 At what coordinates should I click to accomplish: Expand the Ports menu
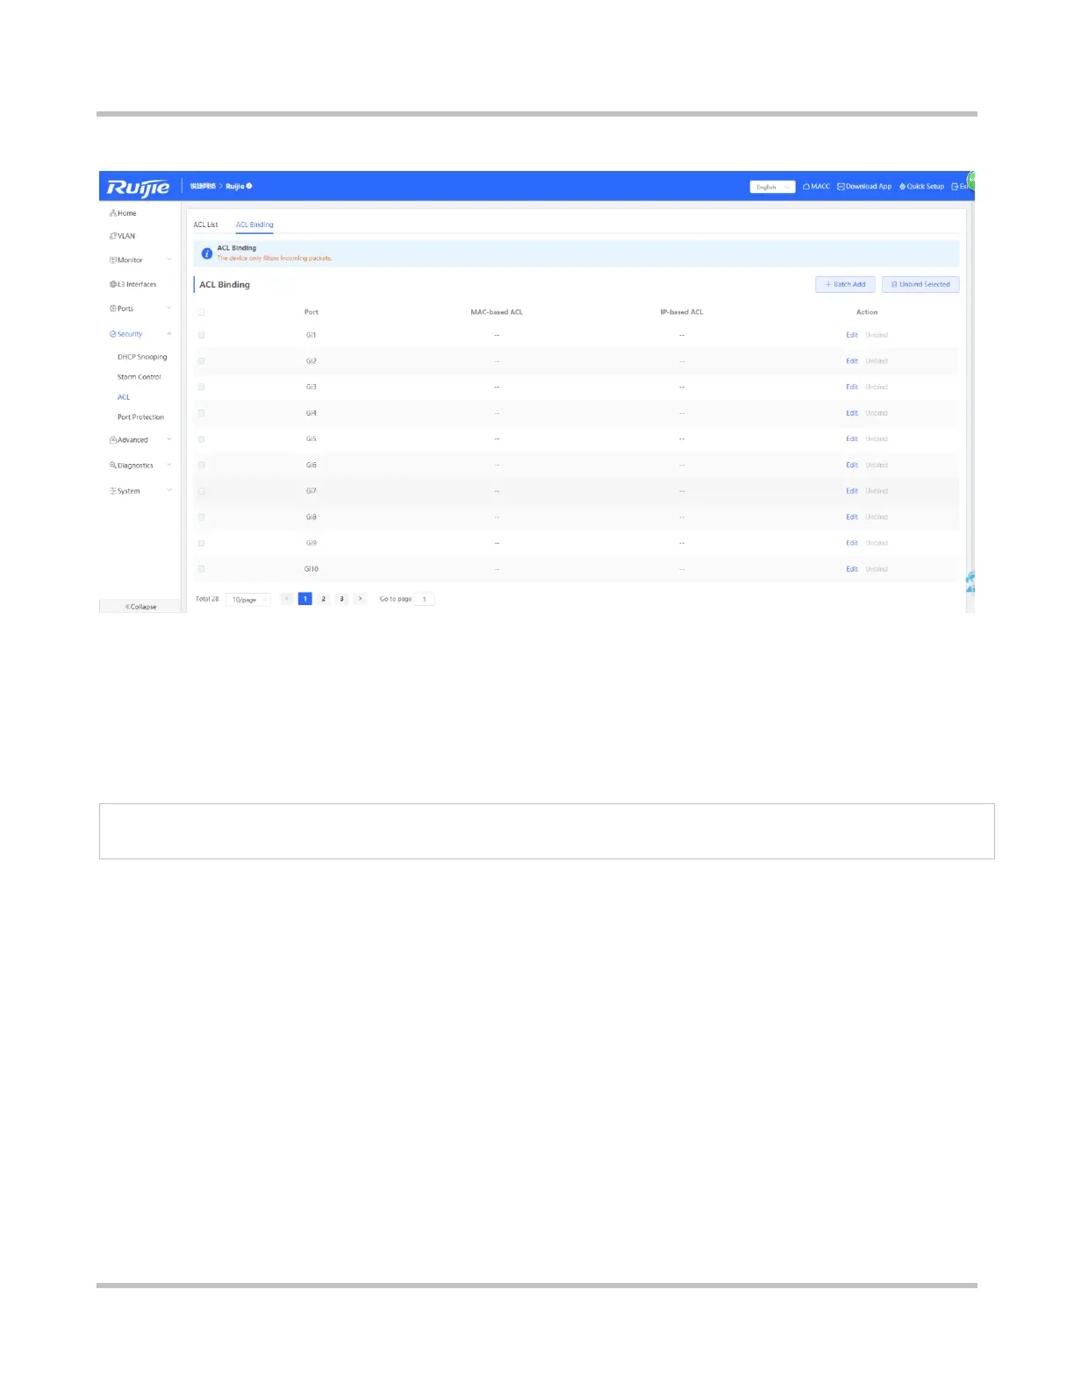click(140, 309)
